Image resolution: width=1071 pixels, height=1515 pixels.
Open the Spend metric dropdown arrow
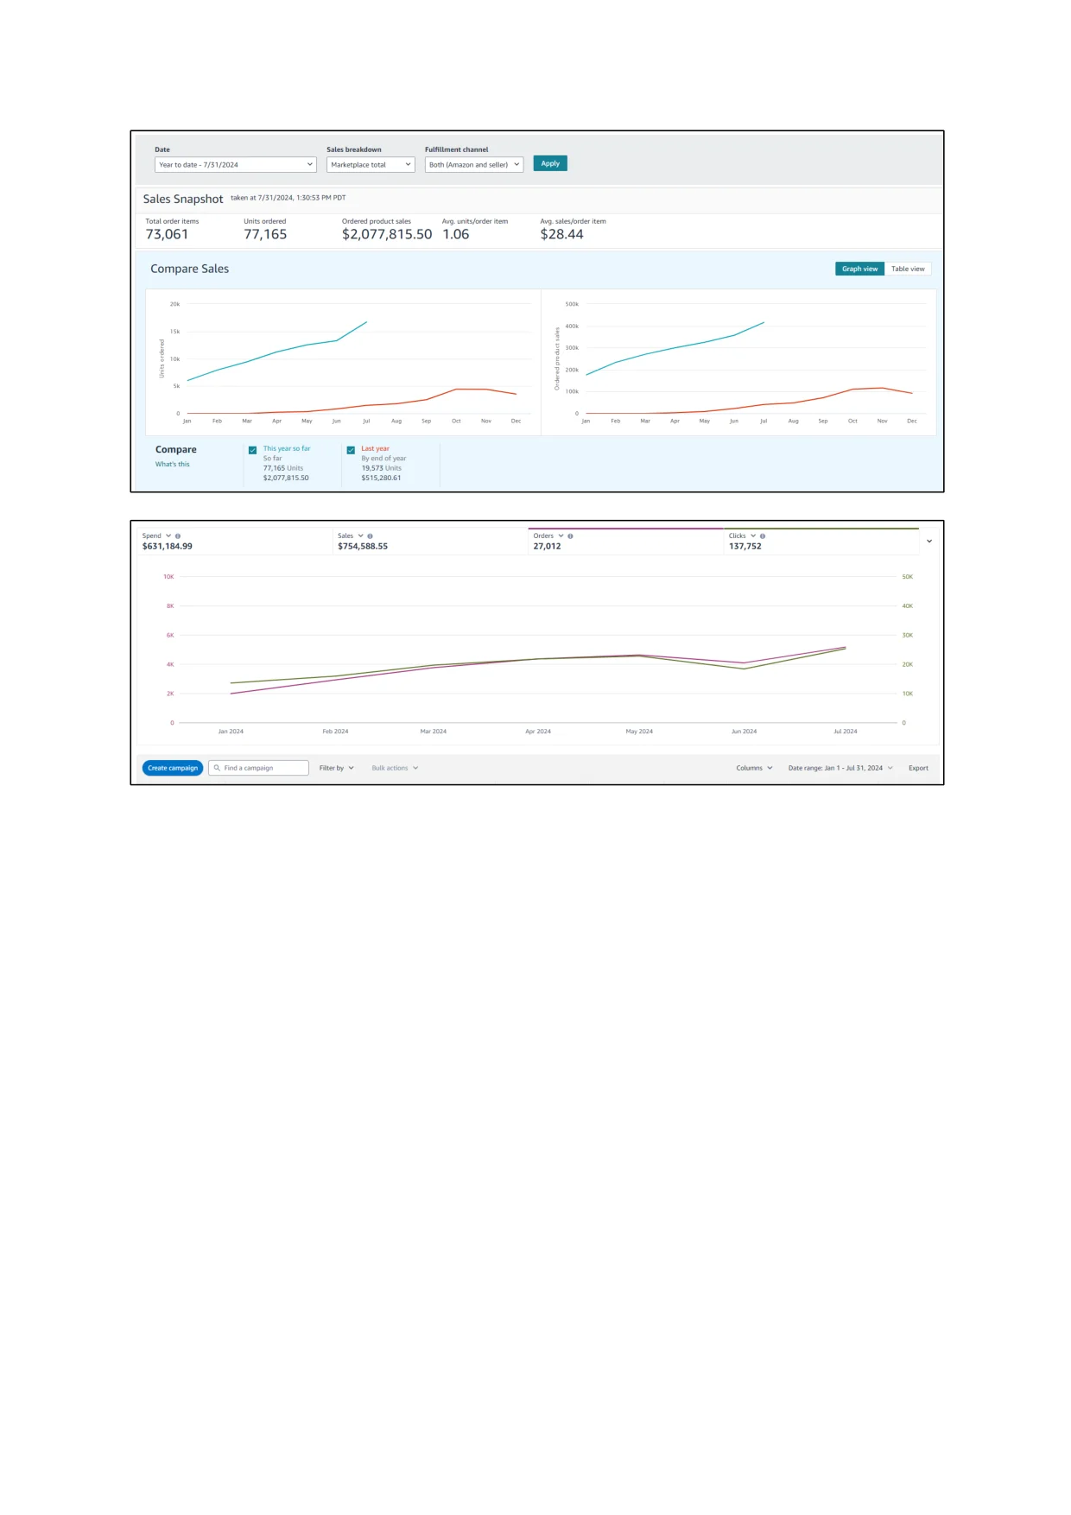(x=168, y=536)
